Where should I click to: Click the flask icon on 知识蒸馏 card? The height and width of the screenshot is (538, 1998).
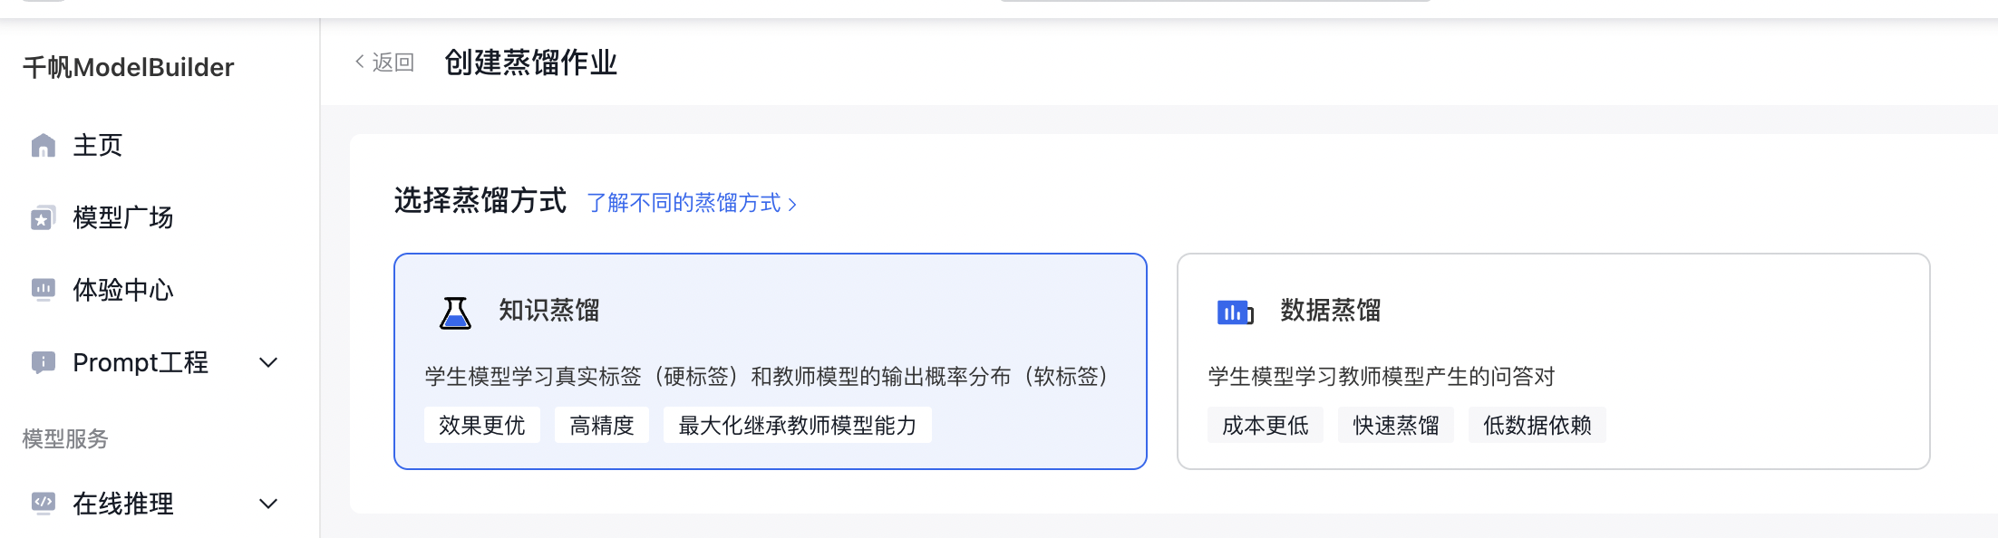pos(455,312)
